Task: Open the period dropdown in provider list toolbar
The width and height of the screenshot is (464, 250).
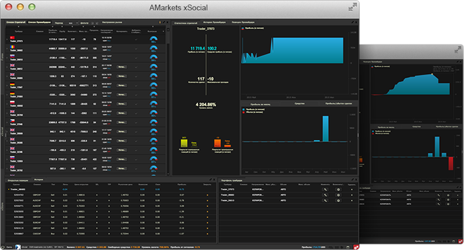Action: pyautogui.click(x=72, y=23)
